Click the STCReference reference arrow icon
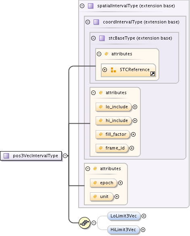The height and width of the screenshot is (236, 190). coord(153,74)
